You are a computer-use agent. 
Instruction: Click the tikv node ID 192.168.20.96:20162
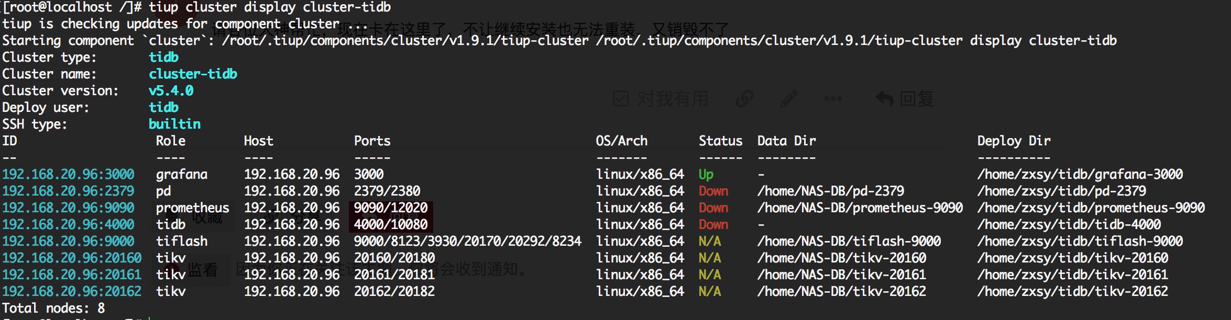pyautogui.click(x=72, y=291)
